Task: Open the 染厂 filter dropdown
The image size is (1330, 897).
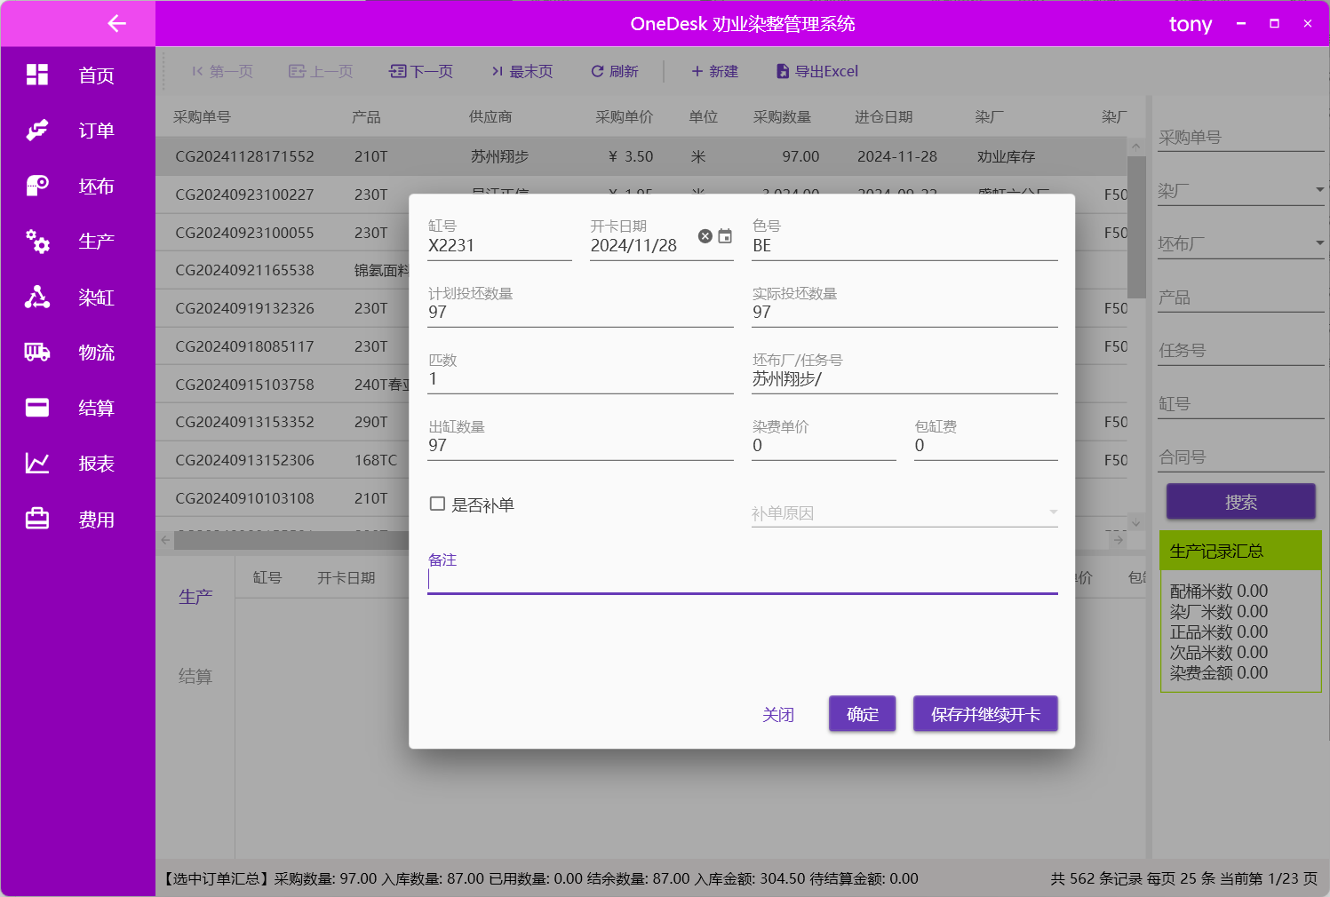Action: 1319,190
